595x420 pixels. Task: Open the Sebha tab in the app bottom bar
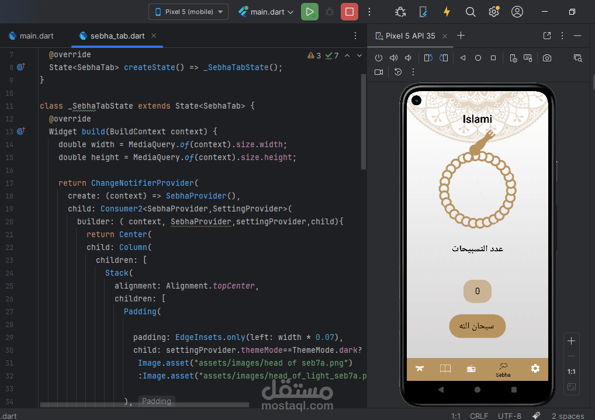pos(503,370)
